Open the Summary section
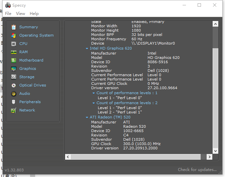 (29, 27)
